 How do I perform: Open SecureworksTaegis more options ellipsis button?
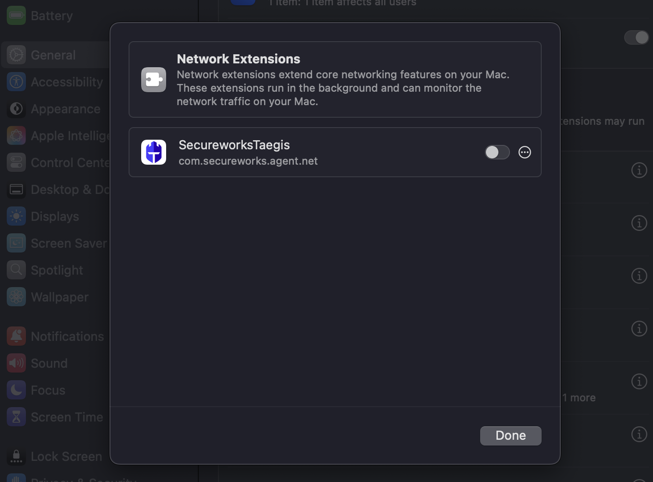coord(524,152)
